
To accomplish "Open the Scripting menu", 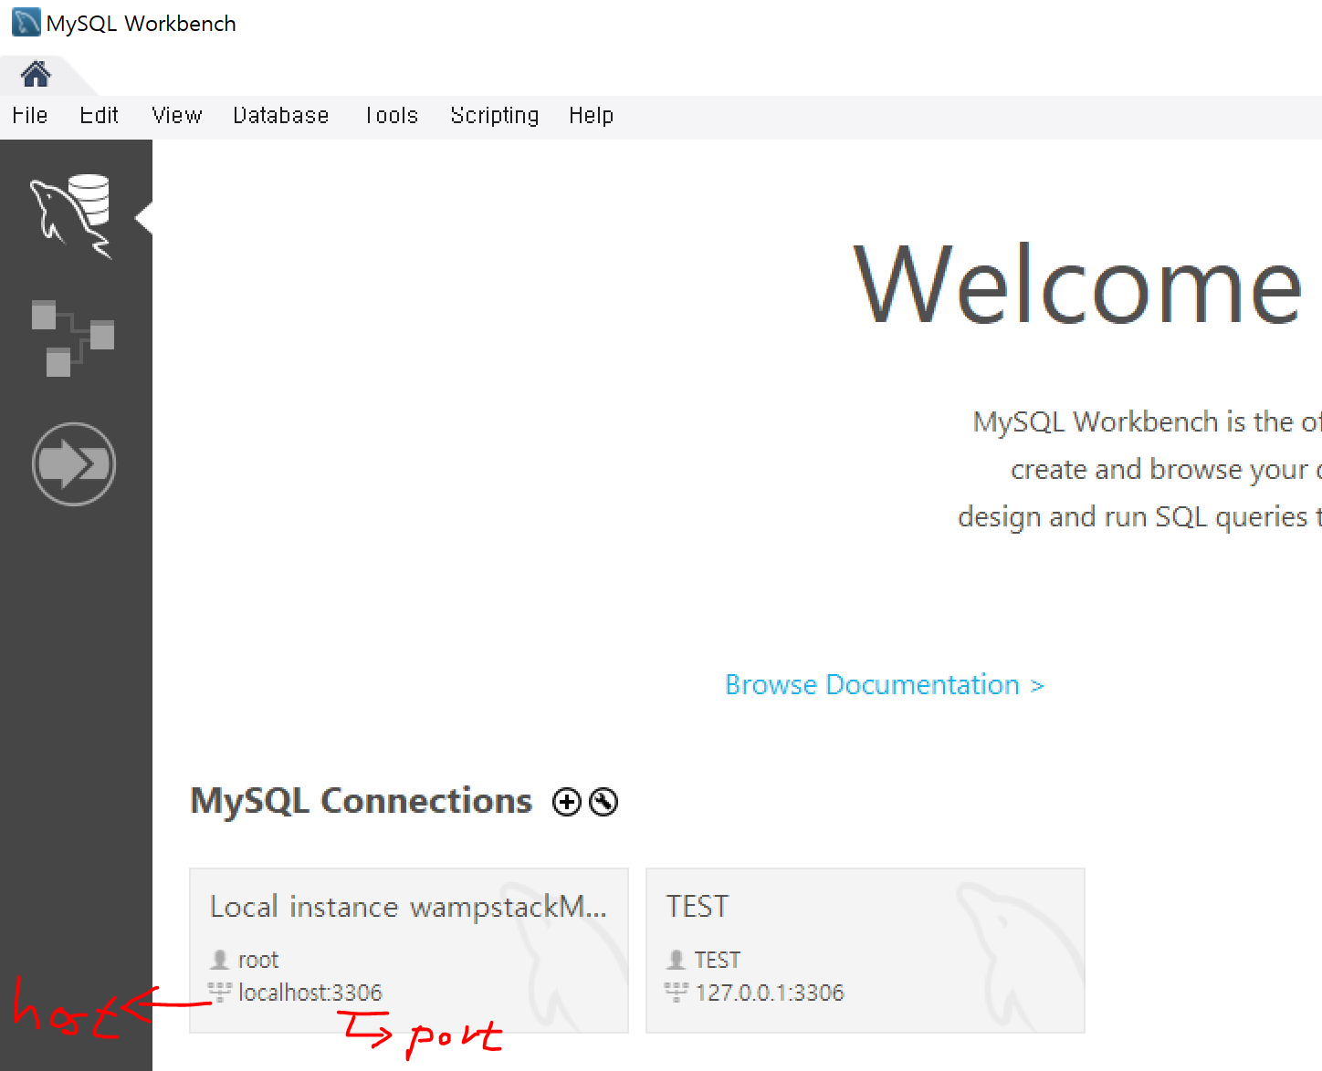I will [x=494, y=116].
